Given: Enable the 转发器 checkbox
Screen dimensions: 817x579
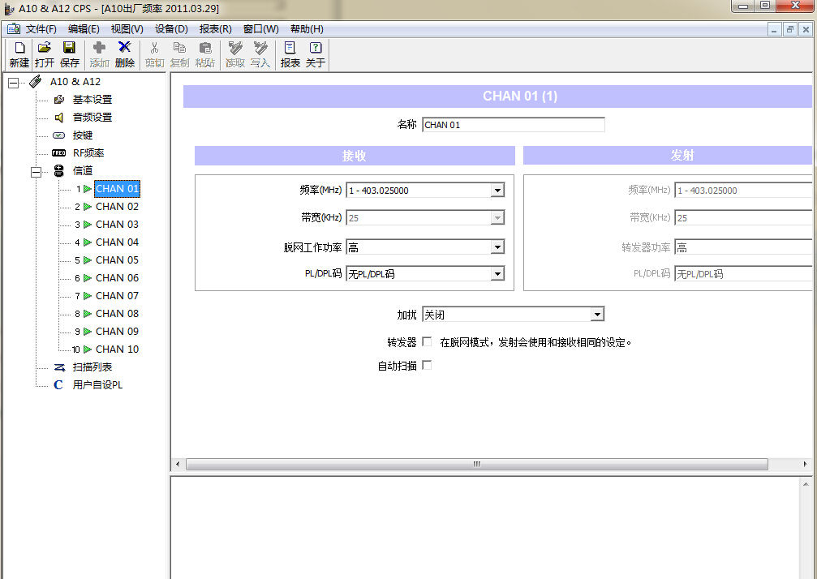Looking at the screenshot, I should 427,342.
